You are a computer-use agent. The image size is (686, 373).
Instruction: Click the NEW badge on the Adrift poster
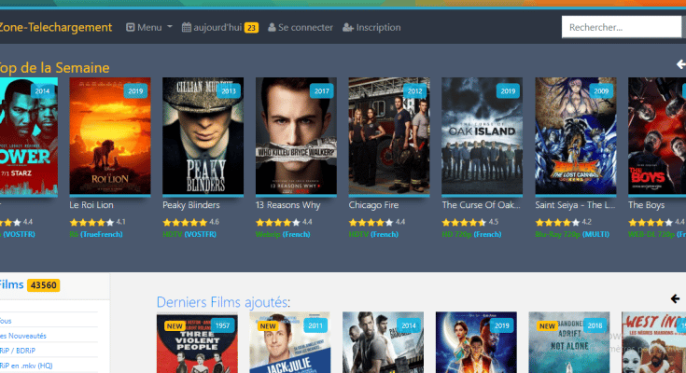(x=547, y=325)
